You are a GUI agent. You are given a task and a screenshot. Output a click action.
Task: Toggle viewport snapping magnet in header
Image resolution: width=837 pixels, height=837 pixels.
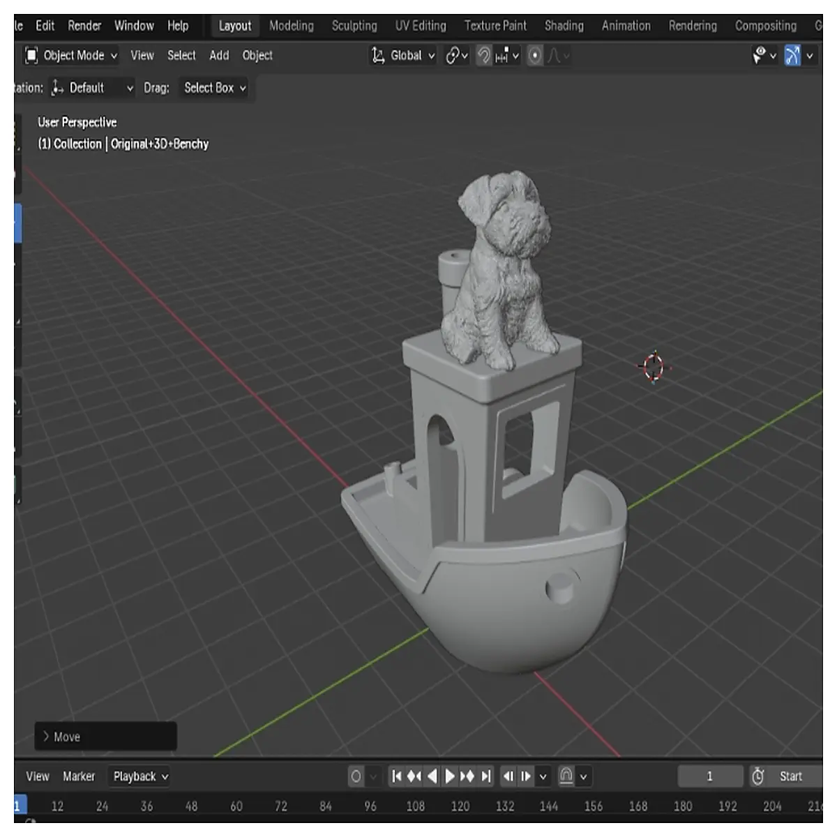point(484,55)
